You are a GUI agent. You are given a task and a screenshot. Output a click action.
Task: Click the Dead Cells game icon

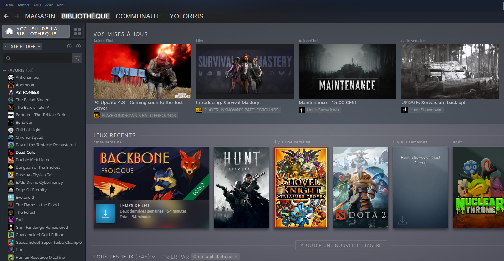[11, 152]
